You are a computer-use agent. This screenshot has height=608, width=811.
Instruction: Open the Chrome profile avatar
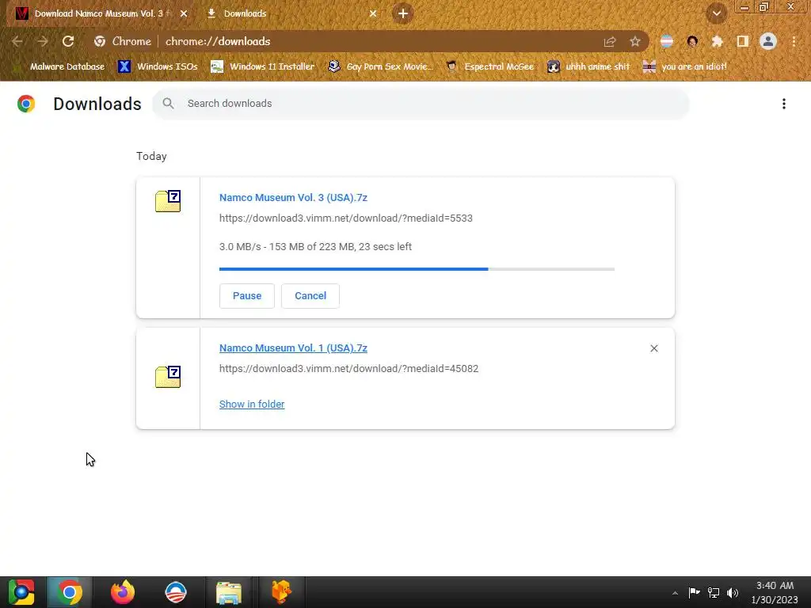pos(768,41)
